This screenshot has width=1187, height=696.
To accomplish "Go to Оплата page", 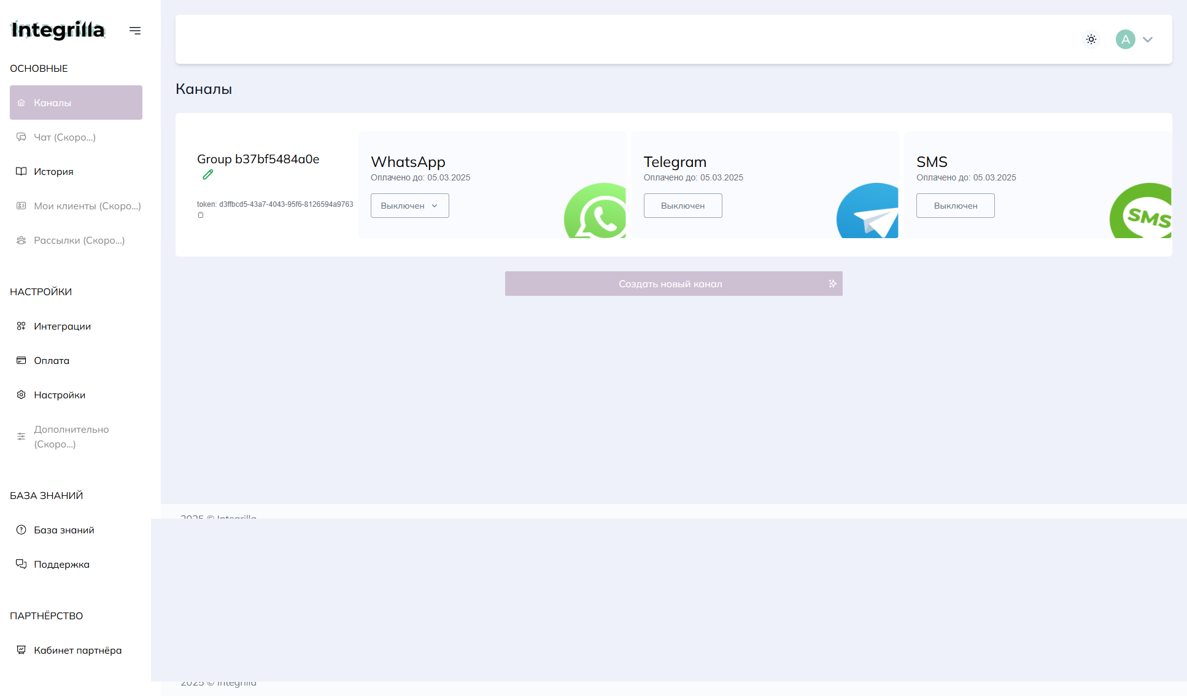I will point(52,361).
